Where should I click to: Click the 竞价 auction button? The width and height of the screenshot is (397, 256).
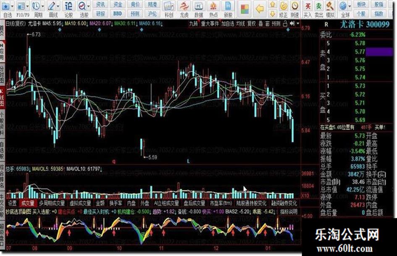[135, 4]
